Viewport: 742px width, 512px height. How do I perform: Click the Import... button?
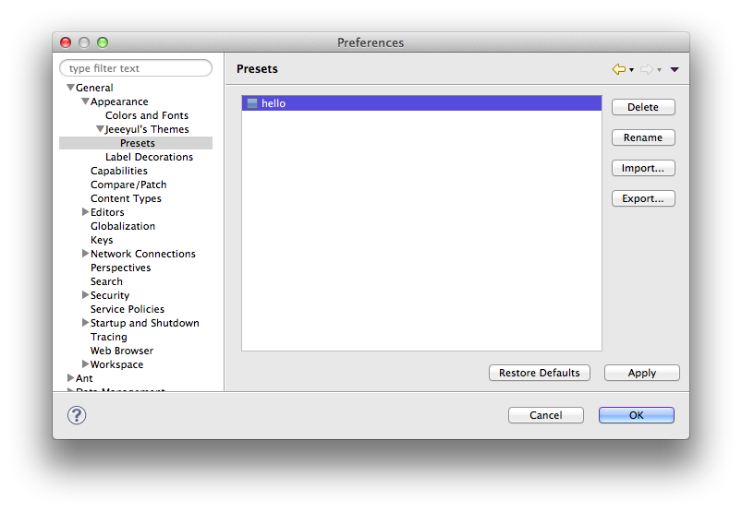(x=643, y=168)
